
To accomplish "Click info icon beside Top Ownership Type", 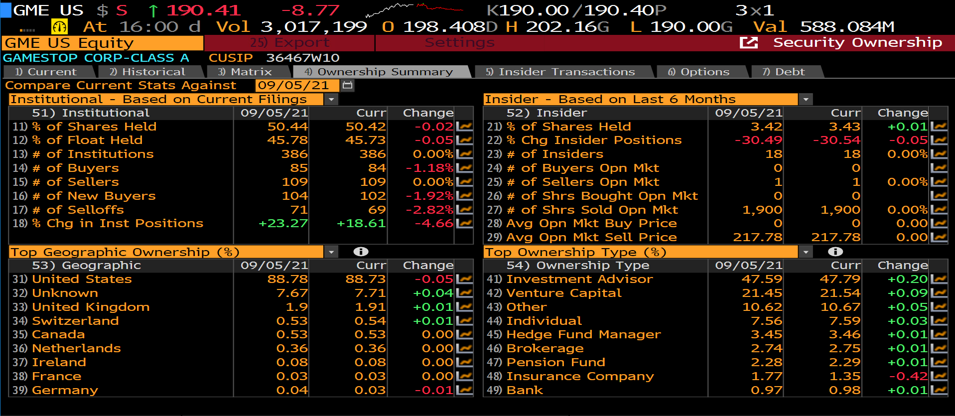I will [835, 252].
